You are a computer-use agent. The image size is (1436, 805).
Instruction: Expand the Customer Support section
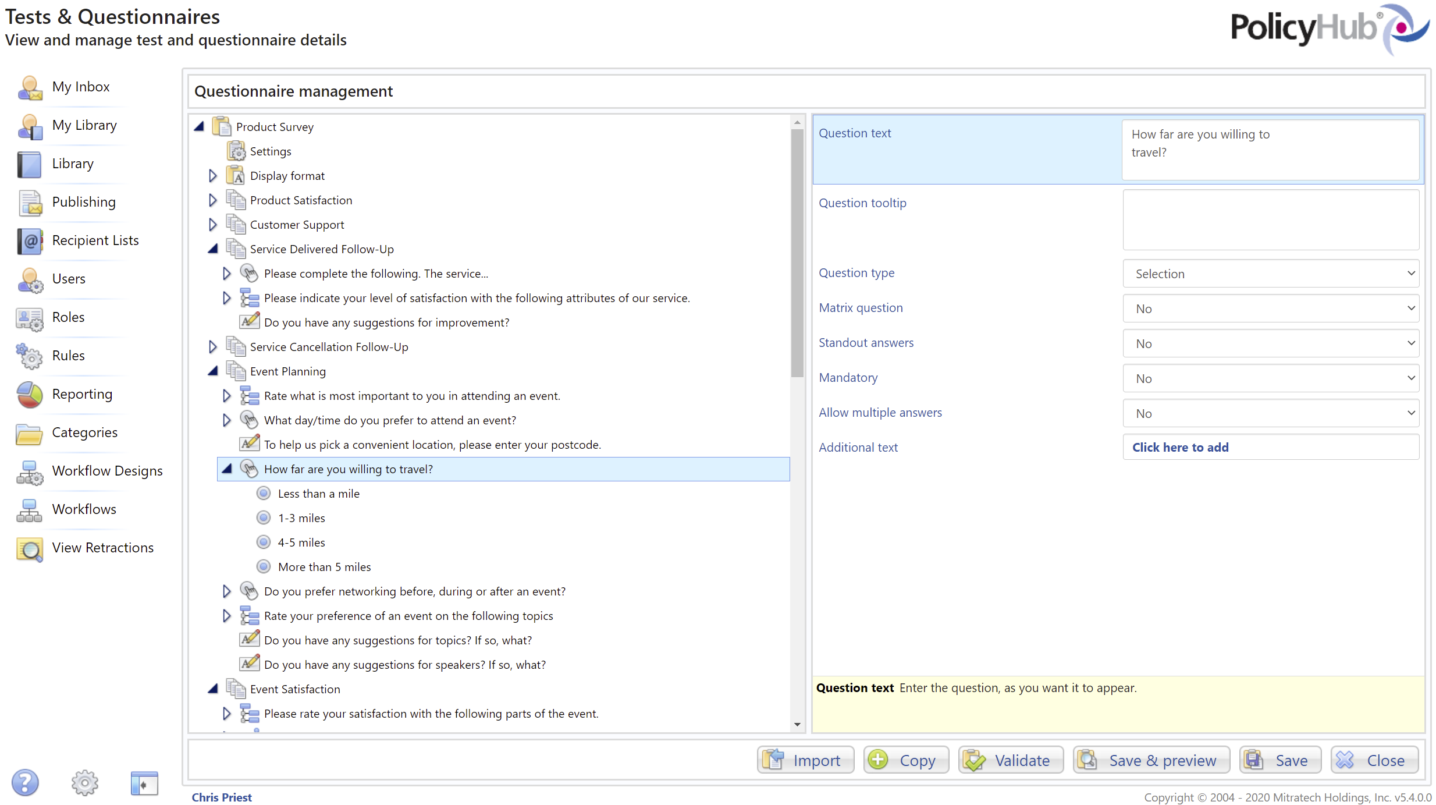point(212,225)
